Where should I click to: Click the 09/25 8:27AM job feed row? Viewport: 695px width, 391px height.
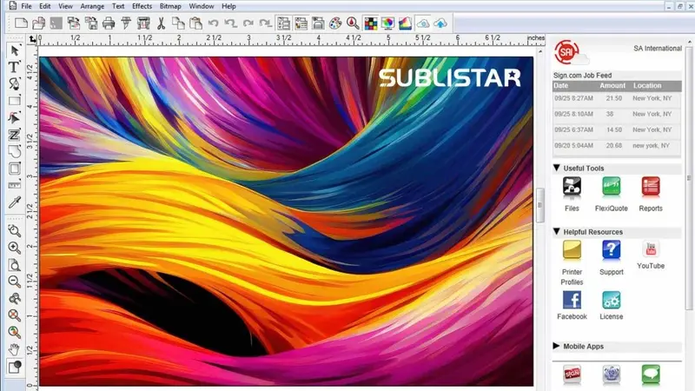coord(617,98)
